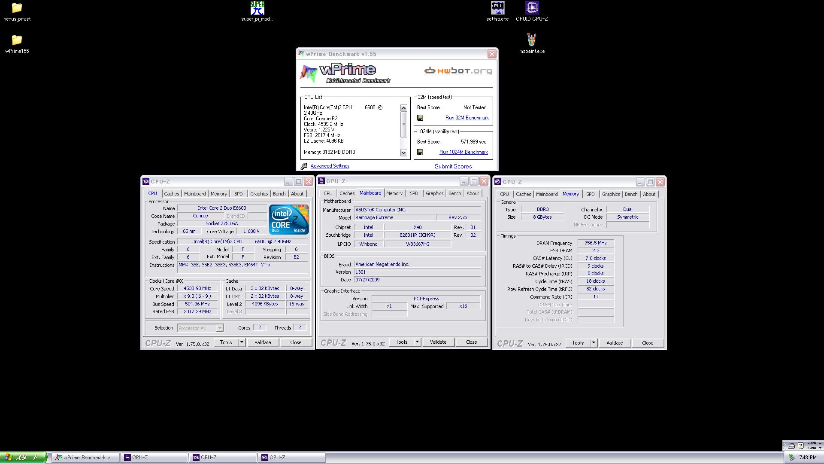Click the DRAM Frequency 756.5 MHz field

pyautogui.click(x=596, y=243)
